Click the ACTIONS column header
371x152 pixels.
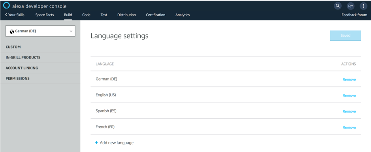pyautogui.click(x=348, y=64)
